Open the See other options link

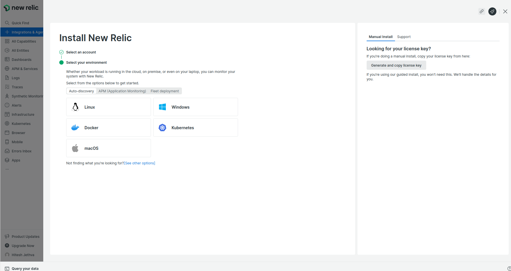tap(139, 163)
